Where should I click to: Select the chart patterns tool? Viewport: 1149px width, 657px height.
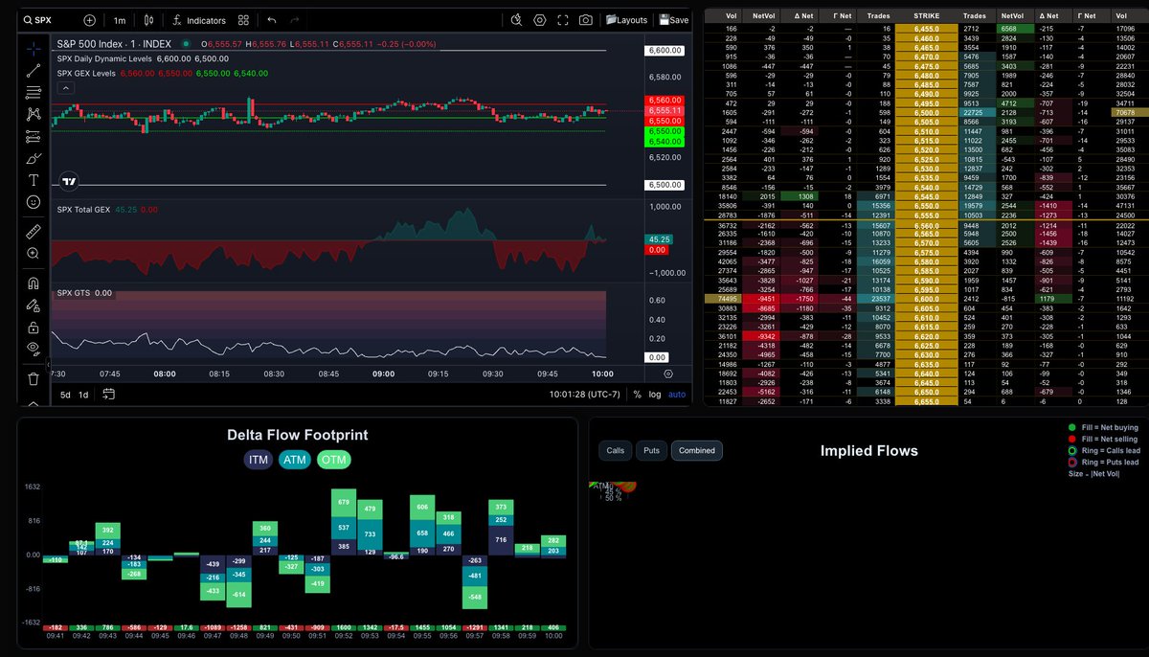click(34, 114)
